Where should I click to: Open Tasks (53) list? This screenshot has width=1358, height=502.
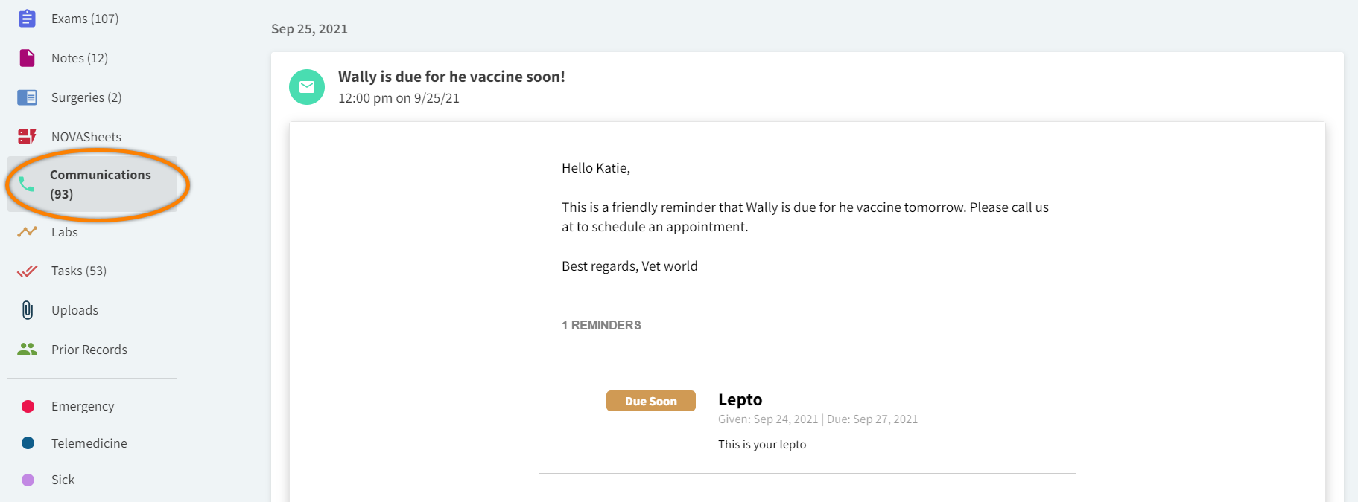tap(79, 271)
